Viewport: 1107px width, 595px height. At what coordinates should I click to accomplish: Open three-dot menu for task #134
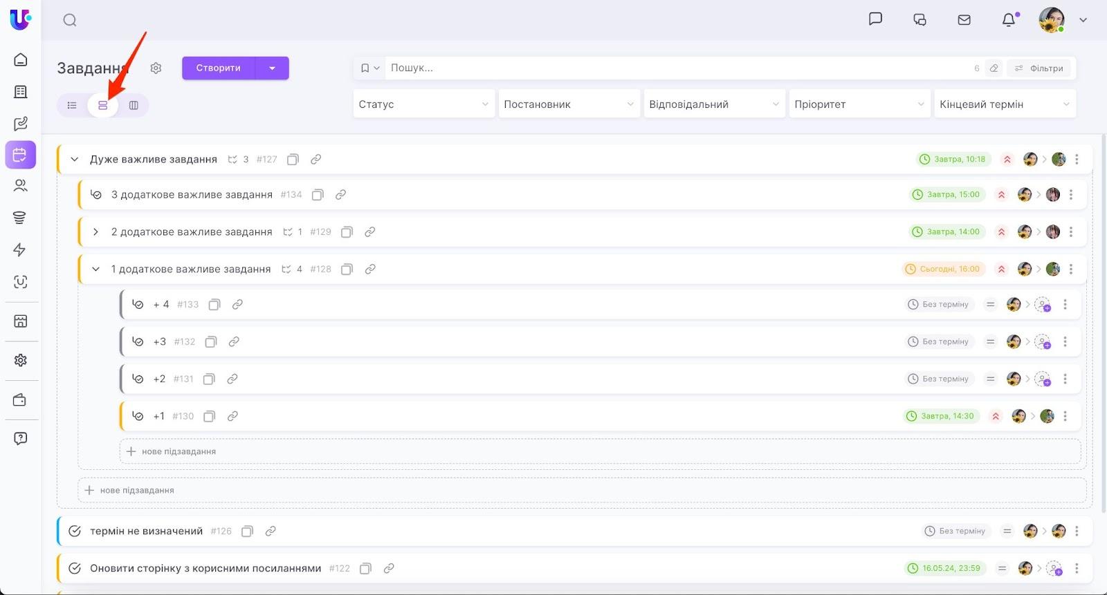pos(1071,195)
